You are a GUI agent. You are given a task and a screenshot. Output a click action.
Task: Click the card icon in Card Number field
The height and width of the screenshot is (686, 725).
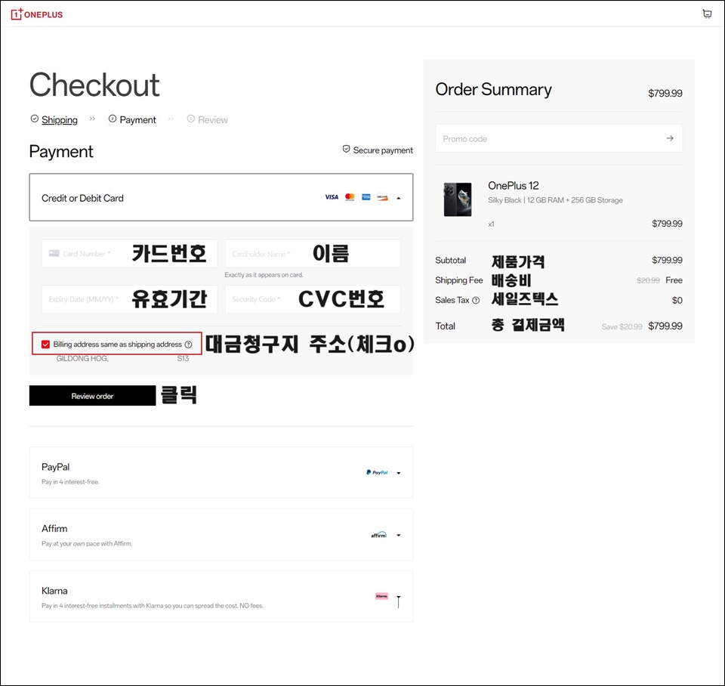(x=54, y=254)
